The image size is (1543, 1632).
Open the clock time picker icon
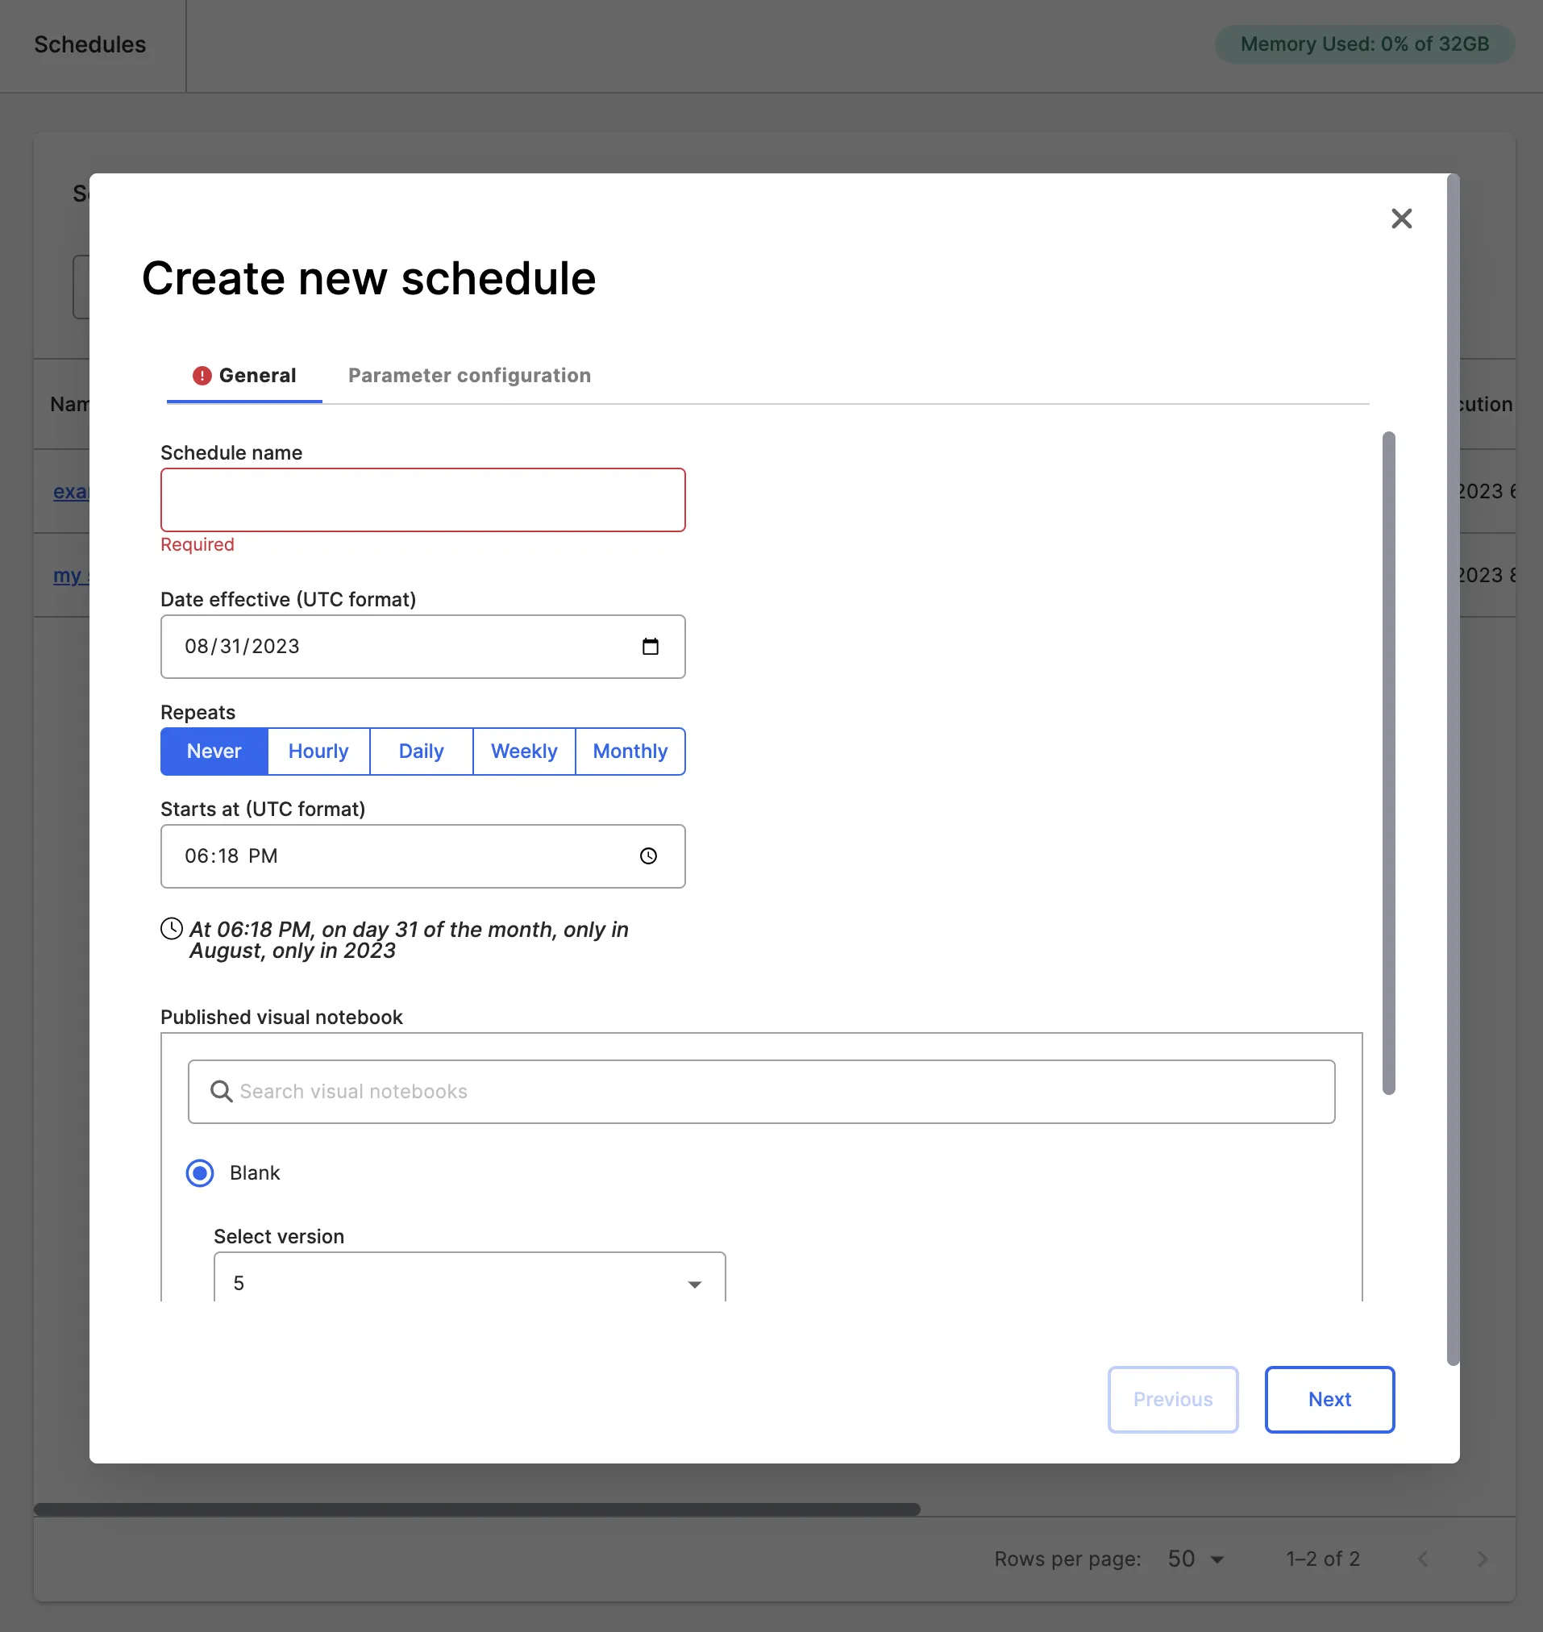click(x=648, y=856)
